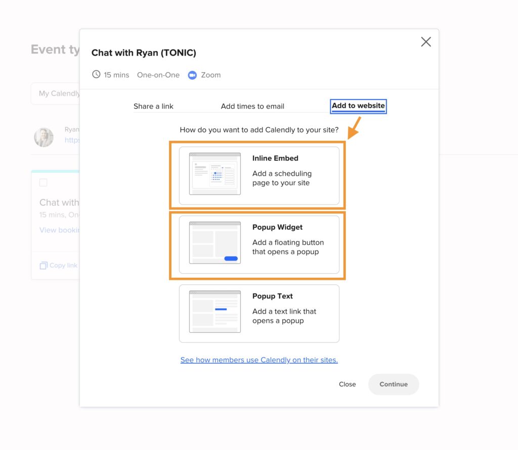Image resolution: width=518 pixels, height=450 pixels.
Task: Click the 'How do you want' question text
Action: point(259,130)
